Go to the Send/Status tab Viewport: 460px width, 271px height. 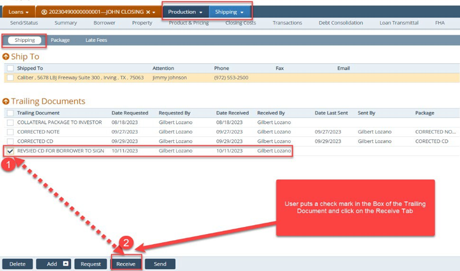click(x=24, y=23)
